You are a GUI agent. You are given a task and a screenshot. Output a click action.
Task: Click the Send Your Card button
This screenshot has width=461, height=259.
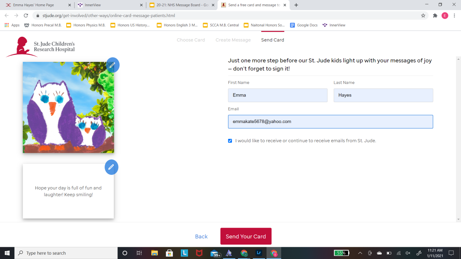click(246, 236)
